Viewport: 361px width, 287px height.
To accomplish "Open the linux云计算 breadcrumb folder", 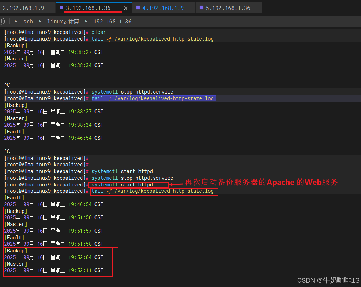I will [63, 21].
